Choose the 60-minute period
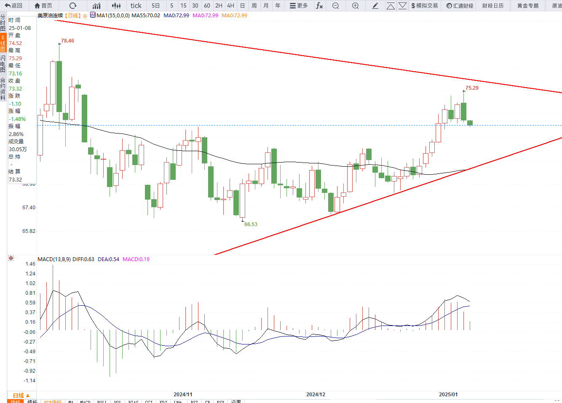Screen dimensions: 562x403 [207, 5]
